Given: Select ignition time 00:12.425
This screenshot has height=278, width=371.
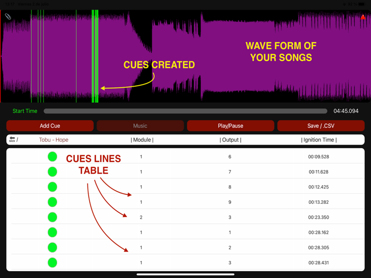Looking at the screenshot, I should tap(319, 187).
